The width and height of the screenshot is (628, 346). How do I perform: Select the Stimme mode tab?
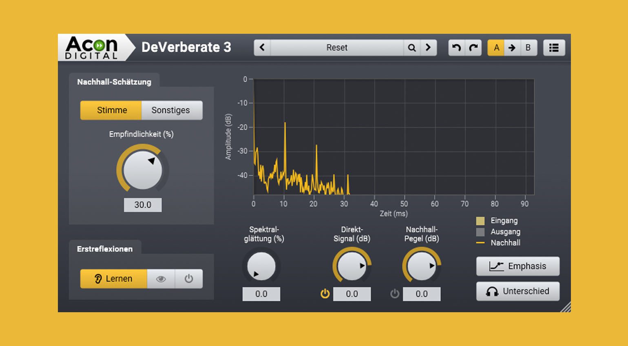coord(111,110)
